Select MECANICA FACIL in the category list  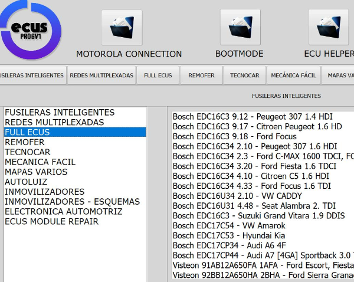click(75, 162)
